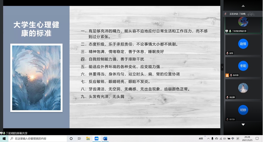The width and height of the screenshot is (263, 142).
Task: Click the Stitch avatar of the presenter
Action: (x=243, y=22)
